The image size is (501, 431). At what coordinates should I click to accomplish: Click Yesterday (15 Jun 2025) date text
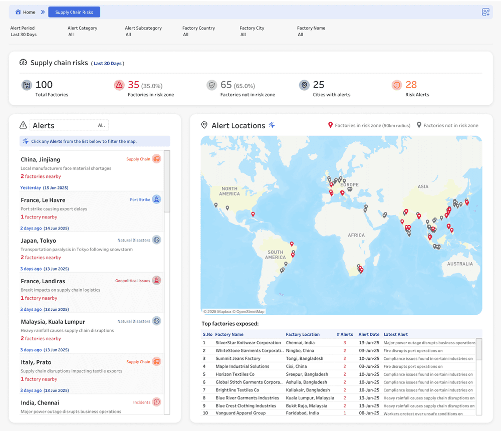click(44, 187)
